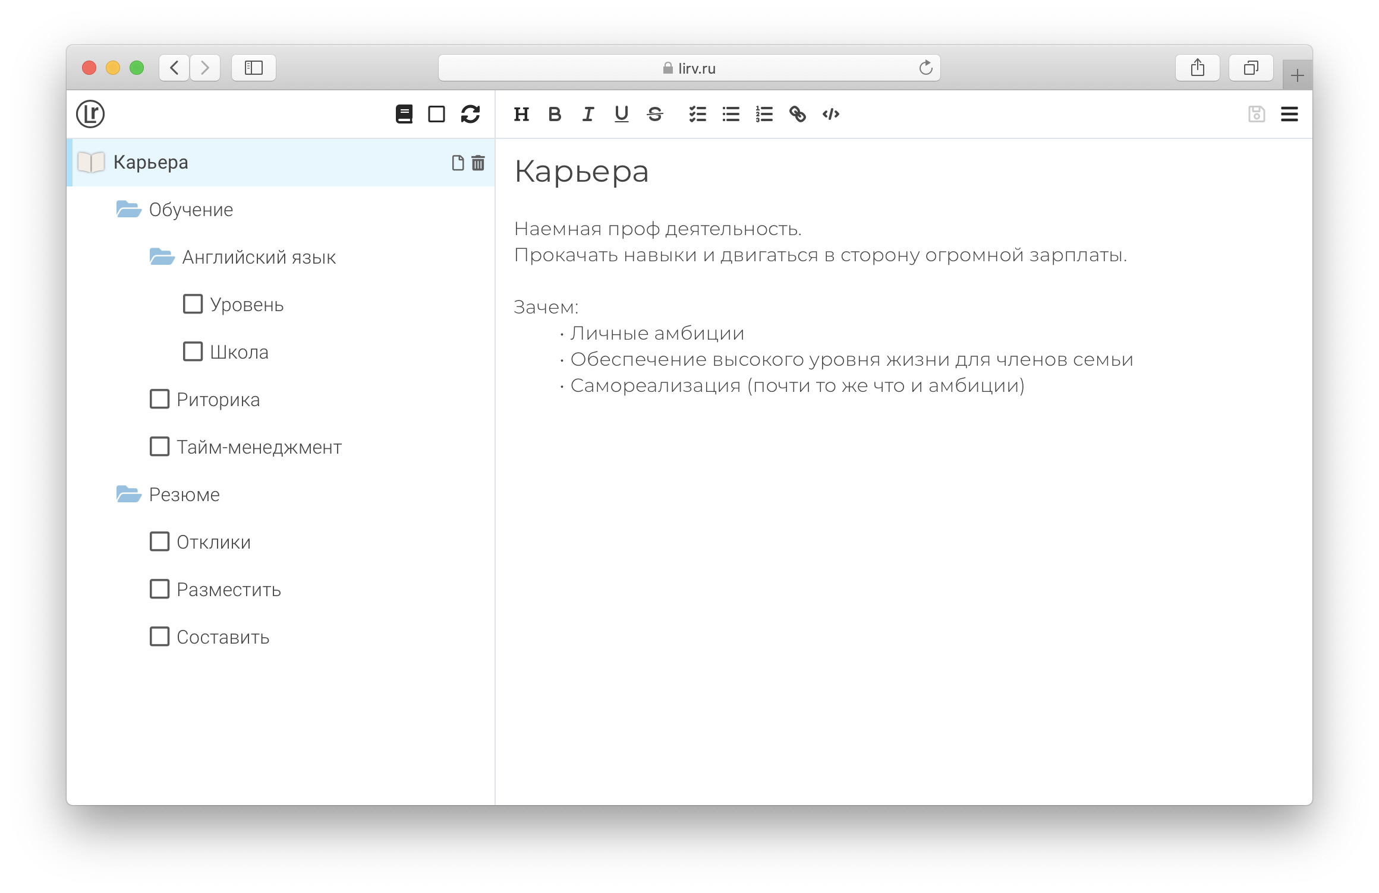Open the hamburger menu in editor toolbar

(1289, 114)
